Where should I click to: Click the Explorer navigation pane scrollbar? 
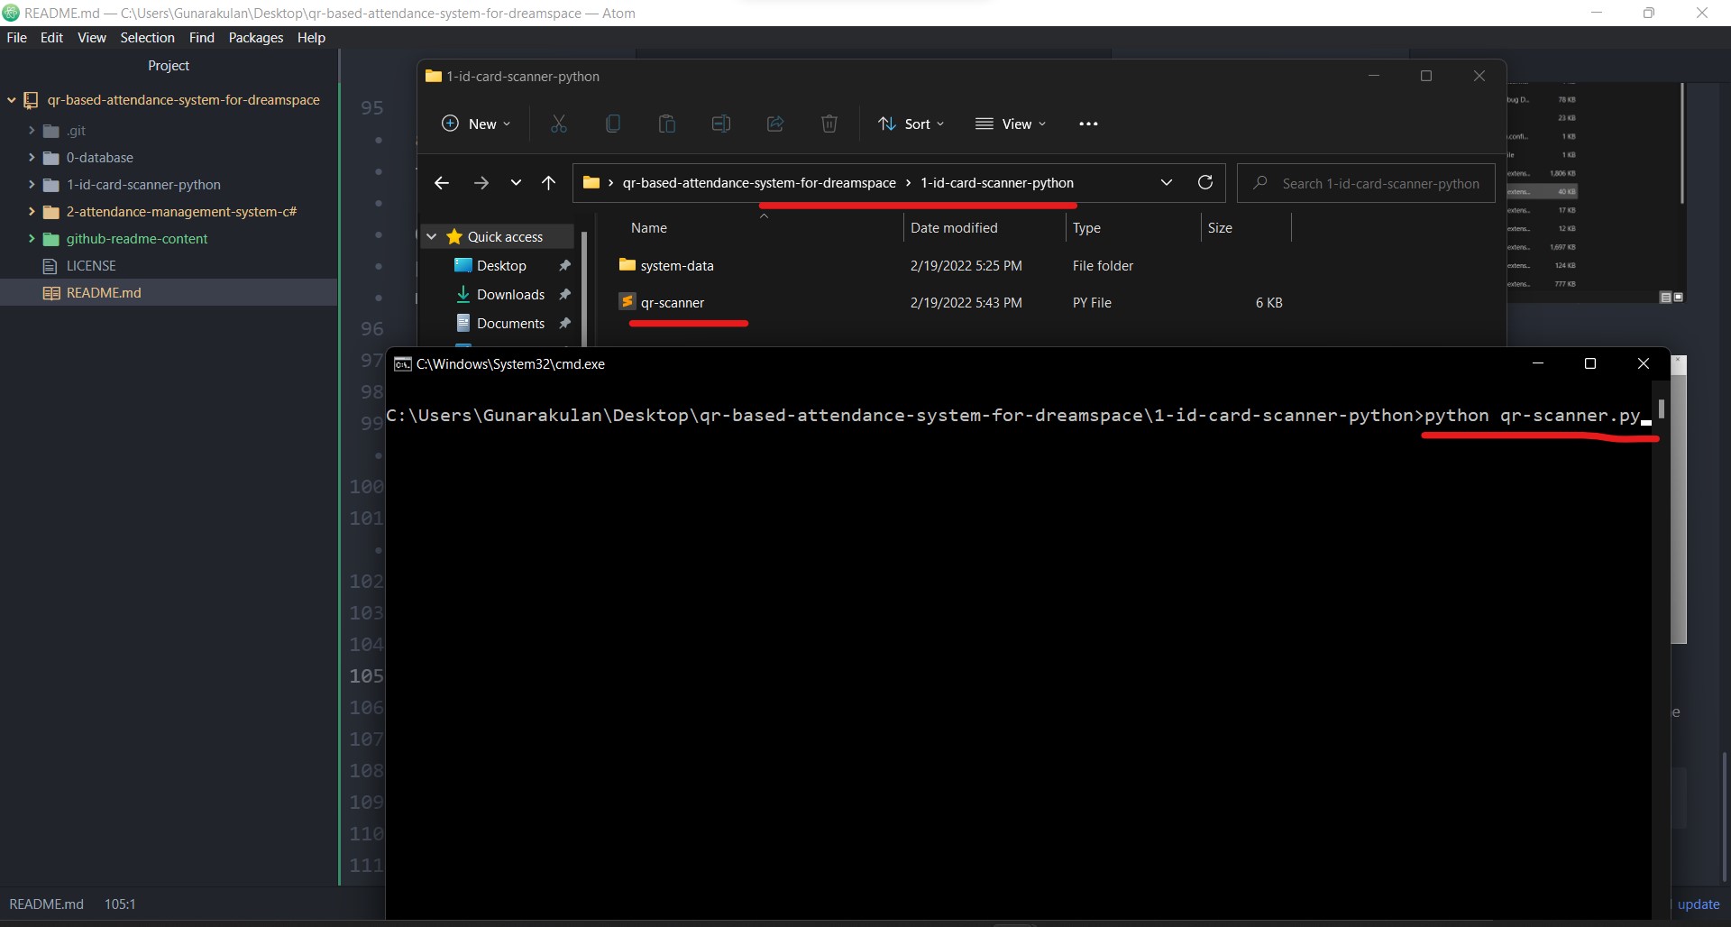point(584,289)
